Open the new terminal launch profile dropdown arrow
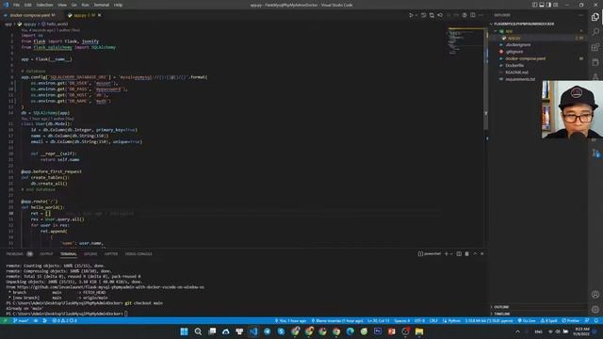Image resolution: width=603 pixels, height=339 pixels. [x=451, y=253]
